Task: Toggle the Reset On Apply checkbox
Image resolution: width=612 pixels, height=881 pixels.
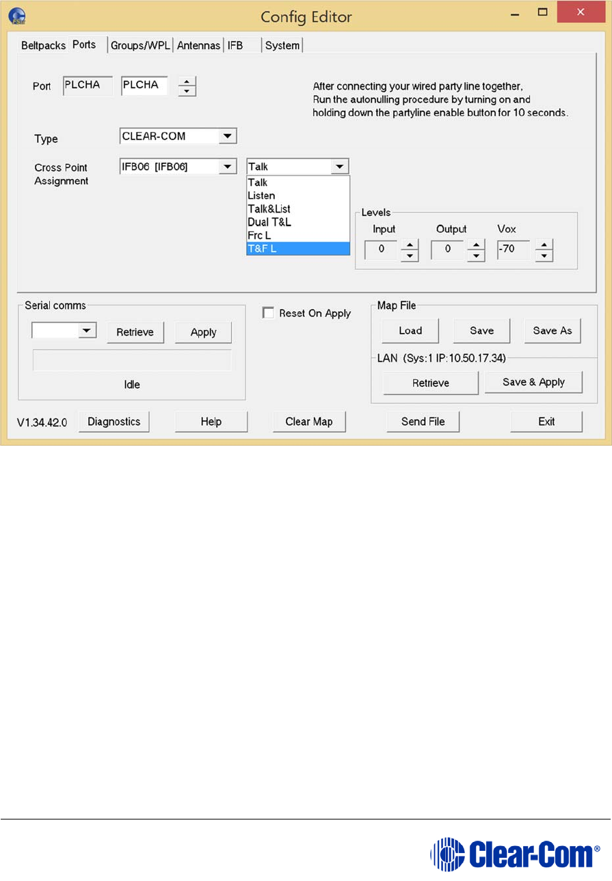Action: [268, 313]
